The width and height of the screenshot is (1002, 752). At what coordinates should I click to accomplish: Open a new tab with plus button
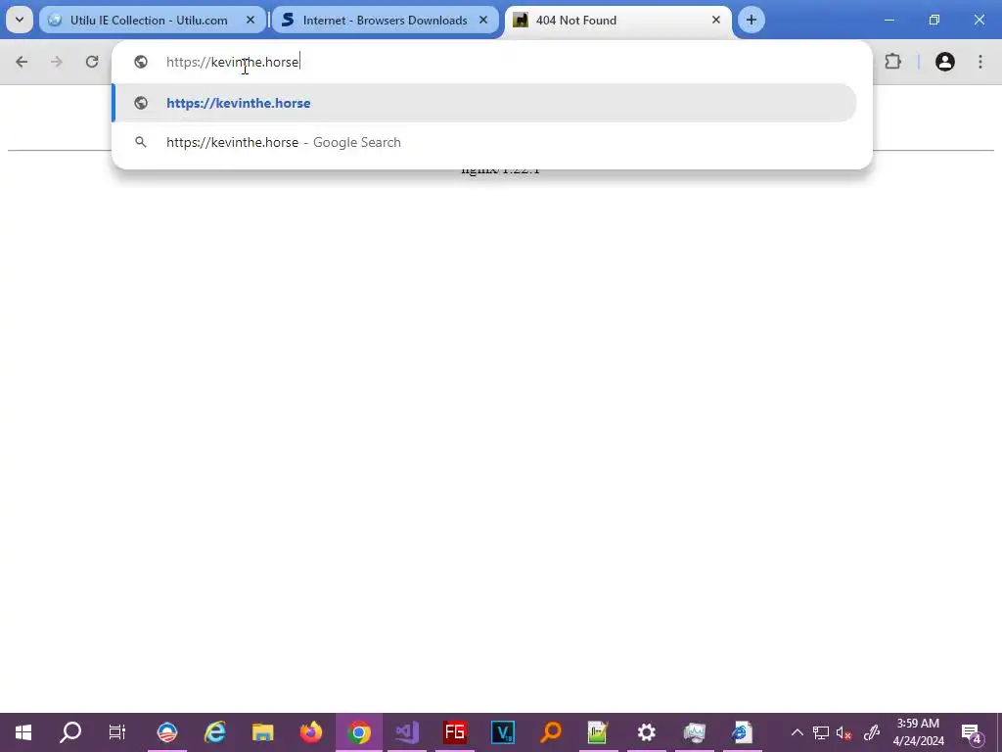click(751, 20)
